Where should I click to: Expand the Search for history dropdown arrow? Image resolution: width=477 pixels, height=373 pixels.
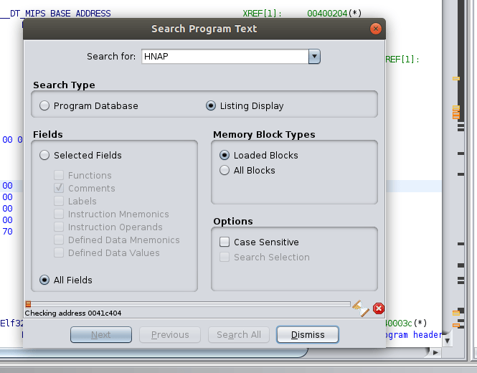coord(313,57)
